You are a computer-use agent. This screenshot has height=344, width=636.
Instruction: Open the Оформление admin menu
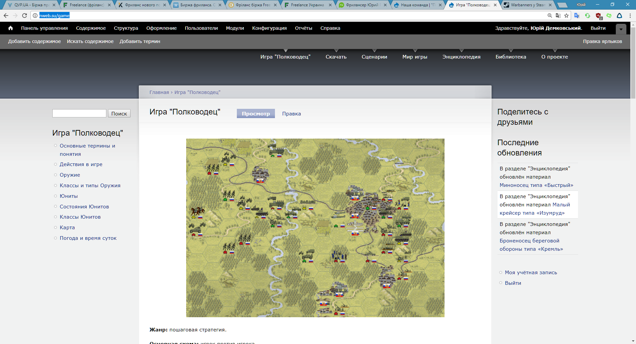pyautogui.click(x=161, y=28)
